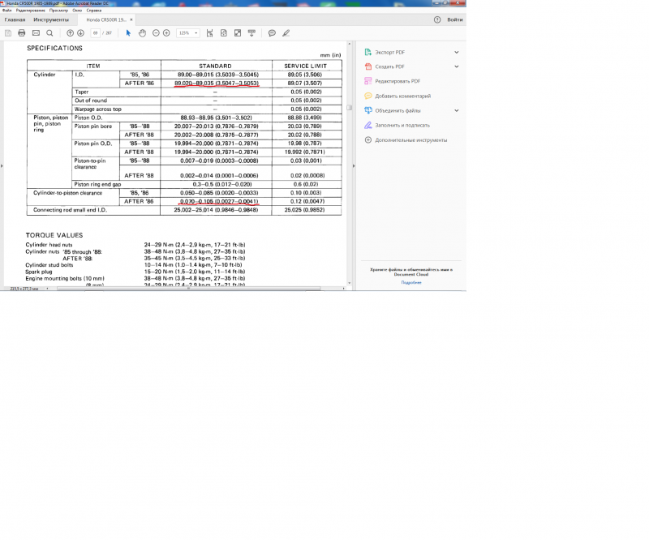This screenshot has width=649, height=540.
Task: Click the underlined 89.020–89.035 cell
Action: coord(217,84)
